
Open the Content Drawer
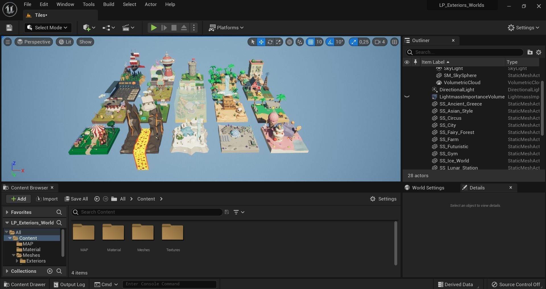(x=24, y=284)
